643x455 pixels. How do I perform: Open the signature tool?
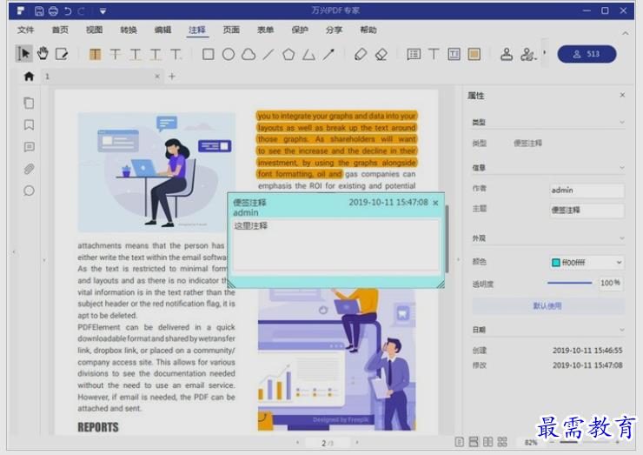click(528, 54)
